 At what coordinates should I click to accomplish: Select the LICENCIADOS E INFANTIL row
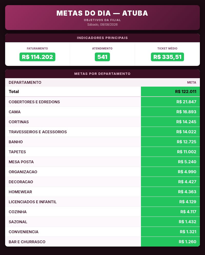click(102, 202)
